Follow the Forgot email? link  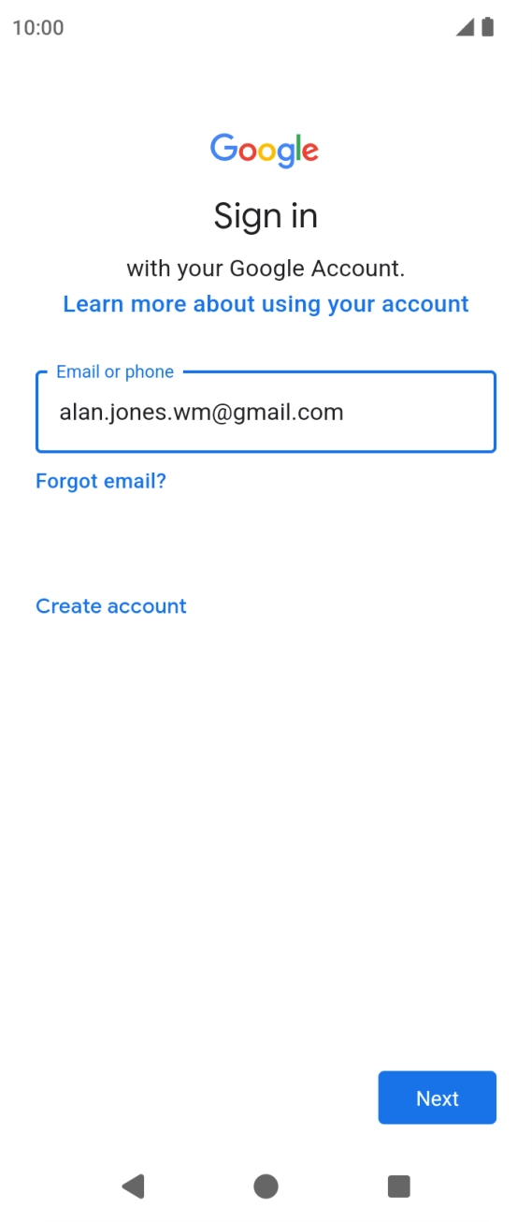[x=101, y=481]
